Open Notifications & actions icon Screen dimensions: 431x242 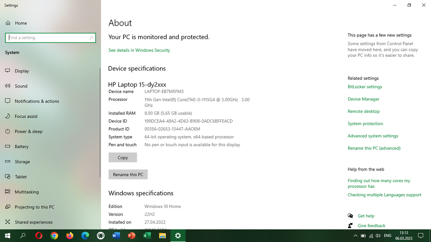pyautogui.click(x=8, y=101)
